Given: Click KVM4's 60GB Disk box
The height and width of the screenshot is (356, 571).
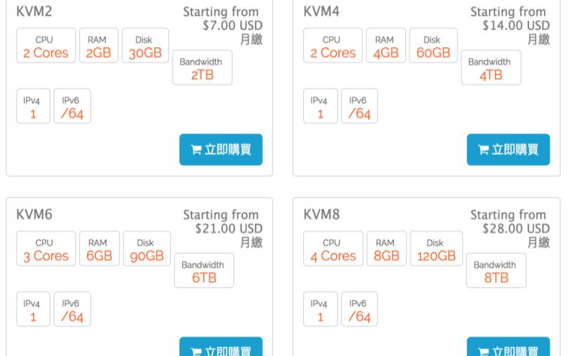Looking at the screenshot, I should pyautogui.click(x=433, y=46).
